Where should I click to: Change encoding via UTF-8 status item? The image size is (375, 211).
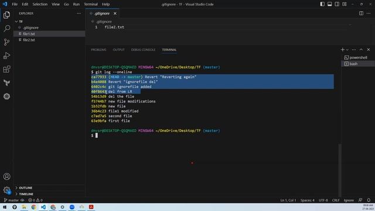coord(323,200)
